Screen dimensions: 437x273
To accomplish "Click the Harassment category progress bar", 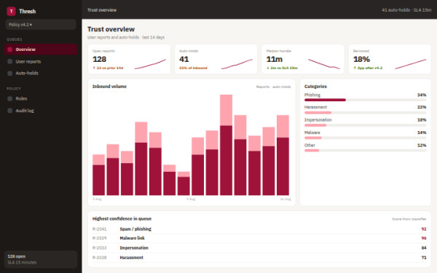I will tap(366, 113).
